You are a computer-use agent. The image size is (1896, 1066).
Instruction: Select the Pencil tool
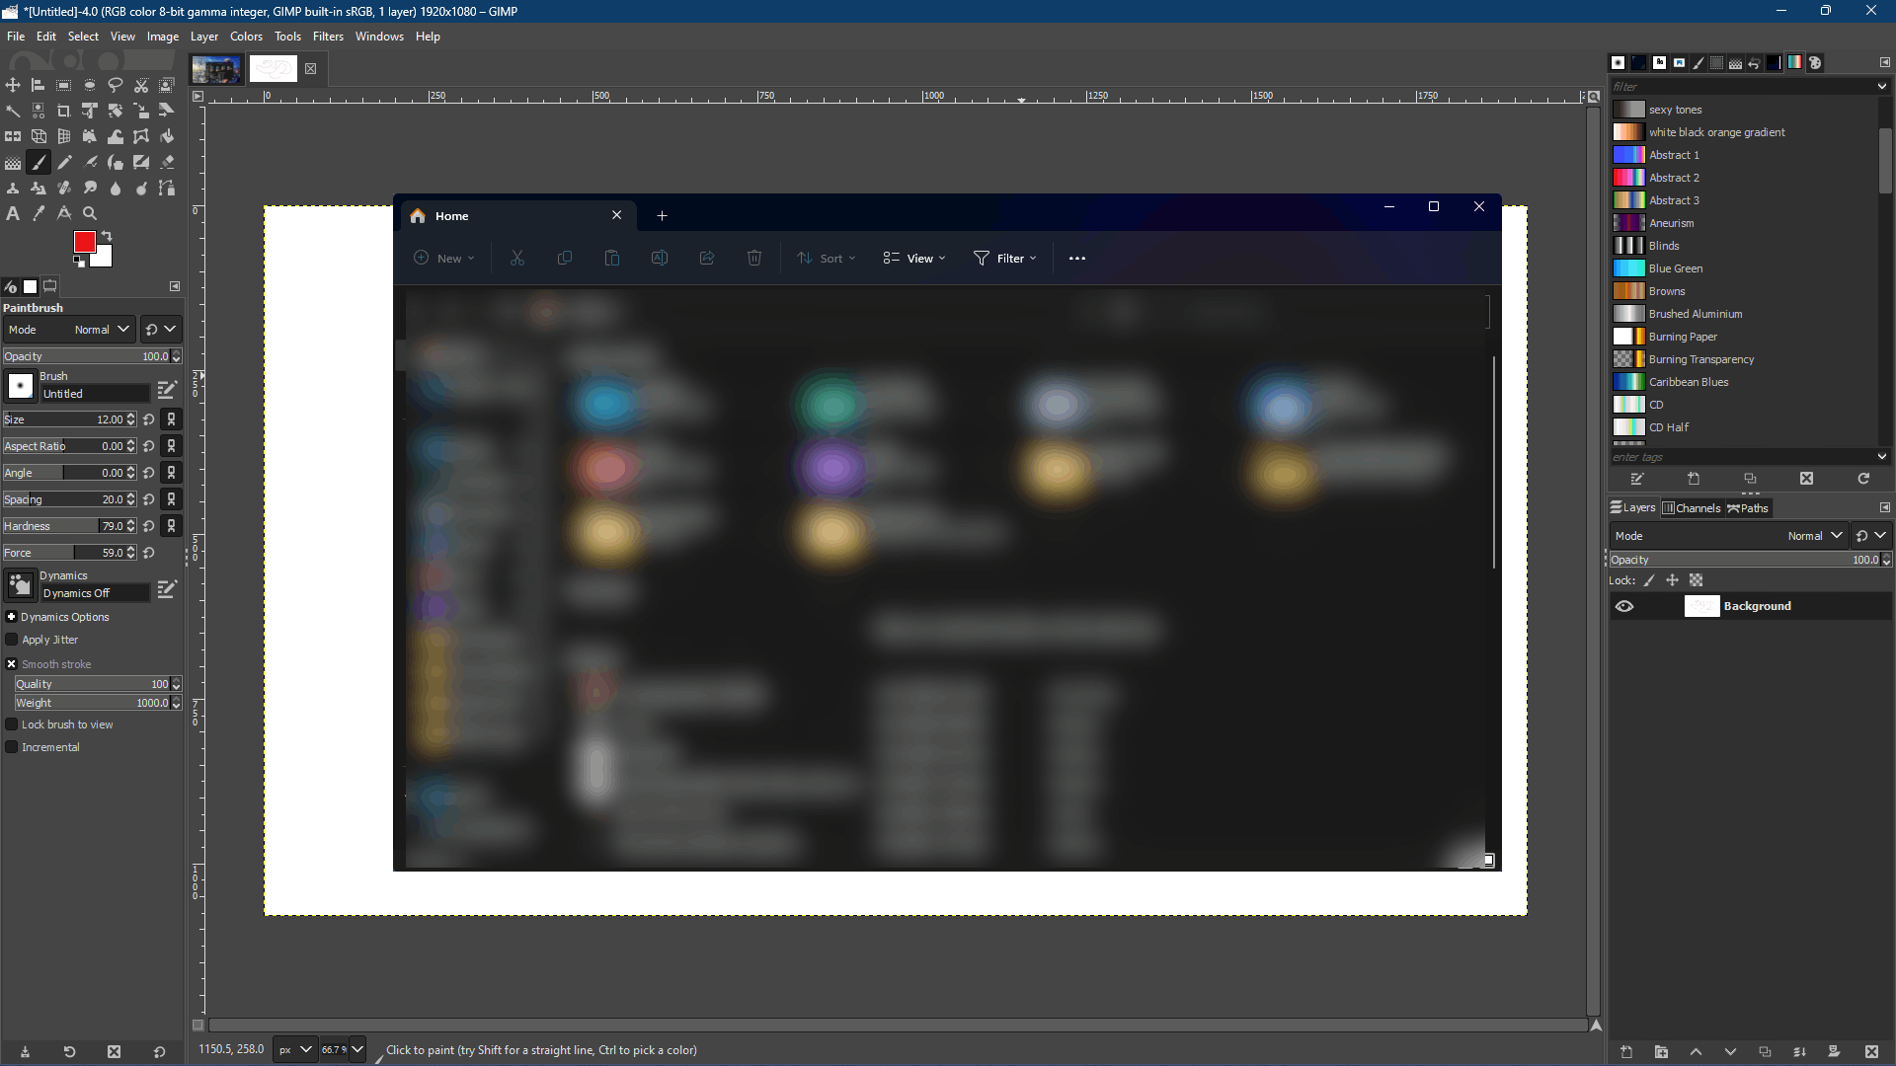tap(64, 162)
